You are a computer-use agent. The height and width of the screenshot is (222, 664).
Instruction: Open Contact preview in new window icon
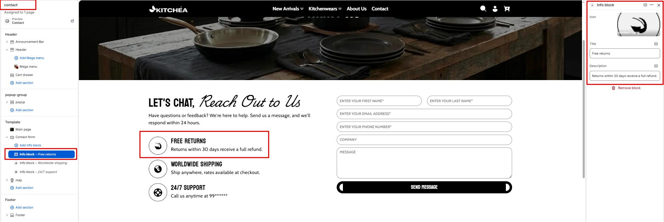pos(72,21)
